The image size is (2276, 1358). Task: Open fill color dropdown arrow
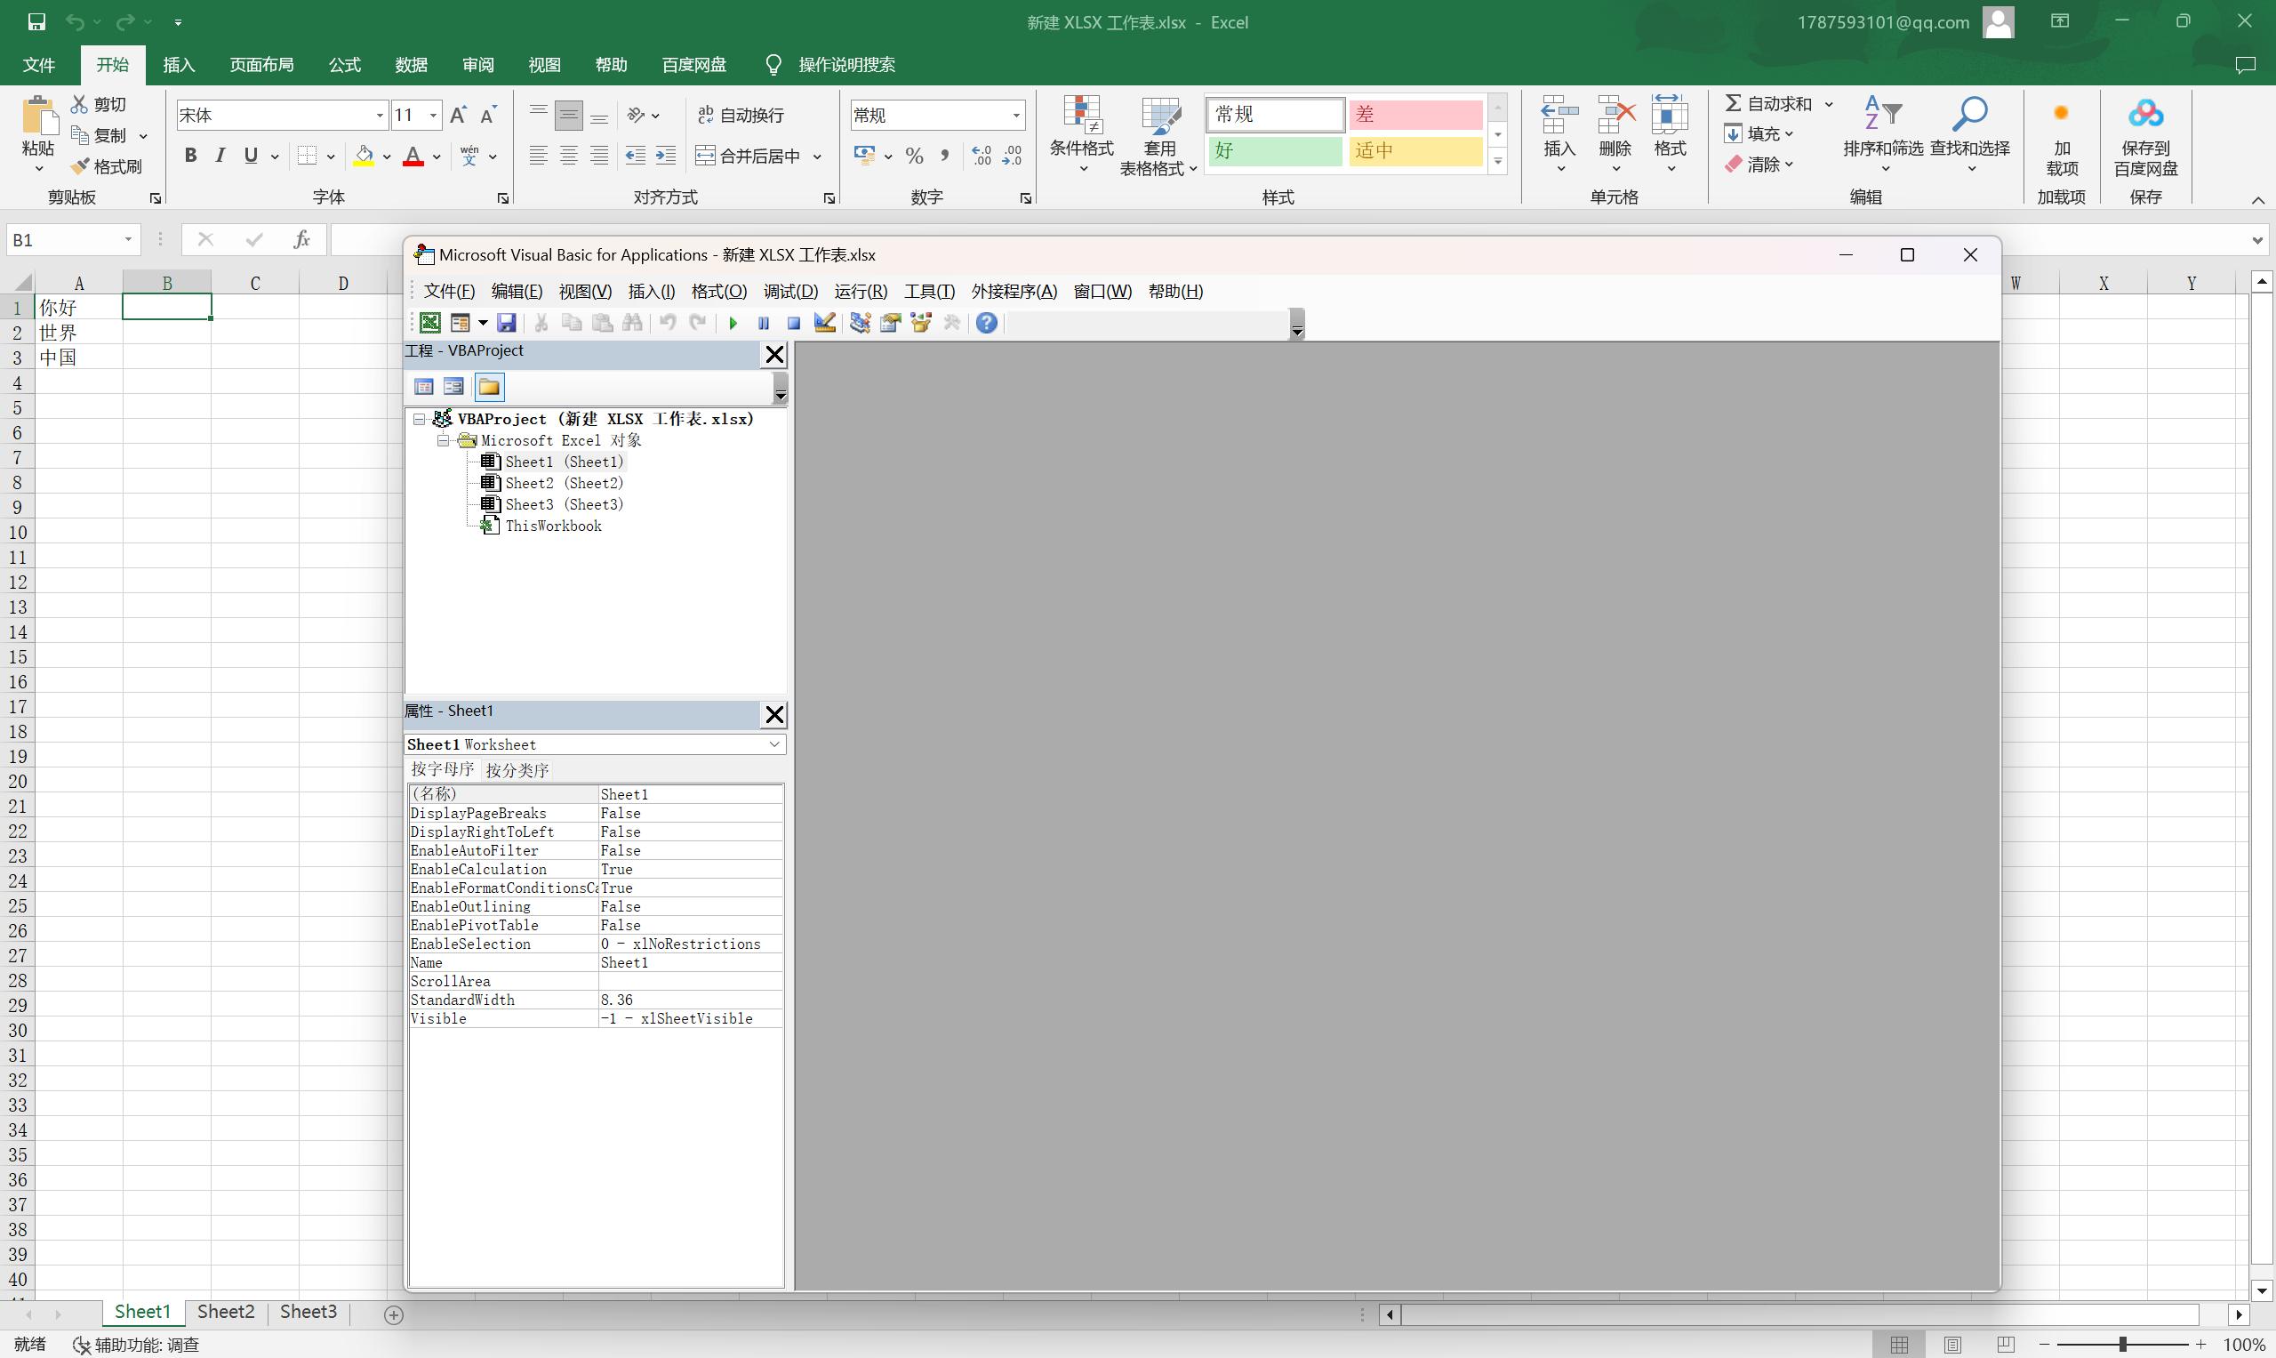[x=387, y=157]
